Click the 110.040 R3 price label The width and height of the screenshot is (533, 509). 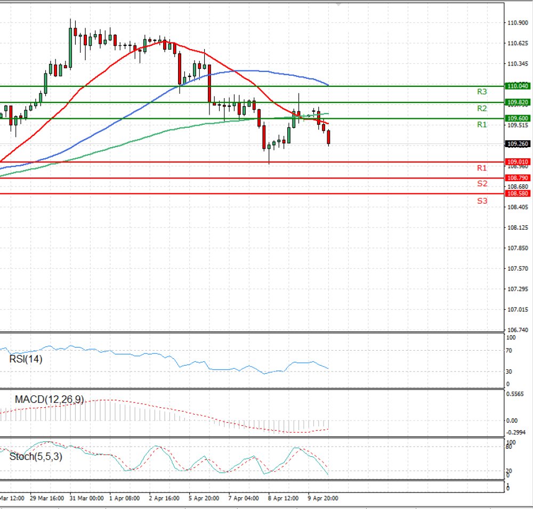pyautogui.click(x=518, y=86)
